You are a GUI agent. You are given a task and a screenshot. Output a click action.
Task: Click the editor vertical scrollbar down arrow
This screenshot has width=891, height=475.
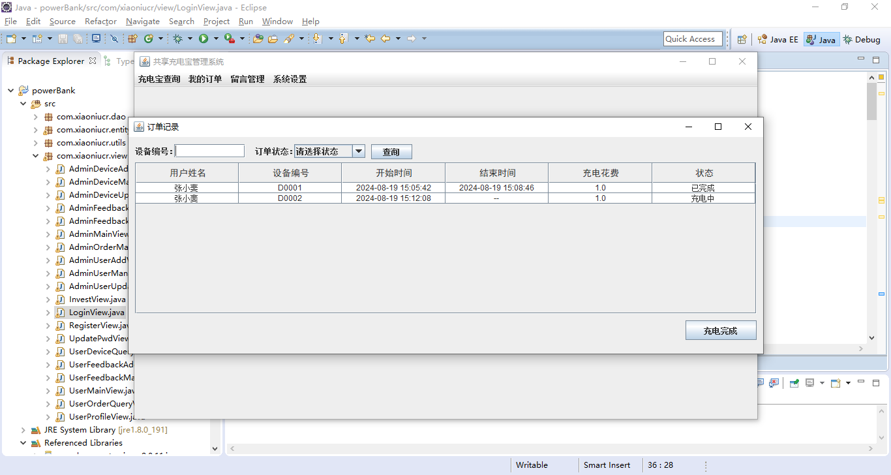[872, 338]
